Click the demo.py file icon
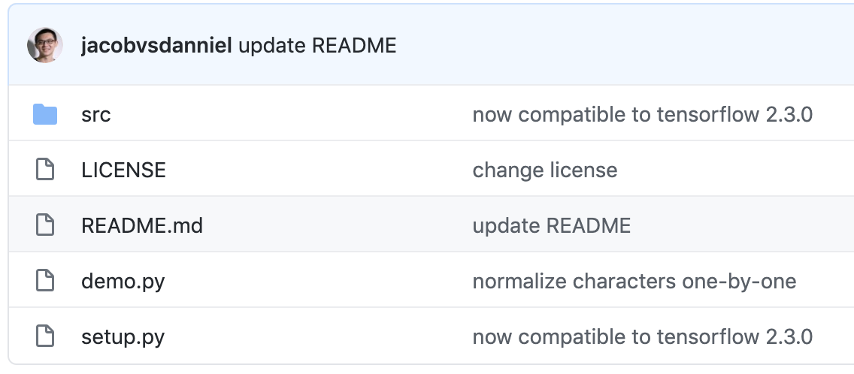This screenshot has height=374, width=854. [x=45, y=281]
